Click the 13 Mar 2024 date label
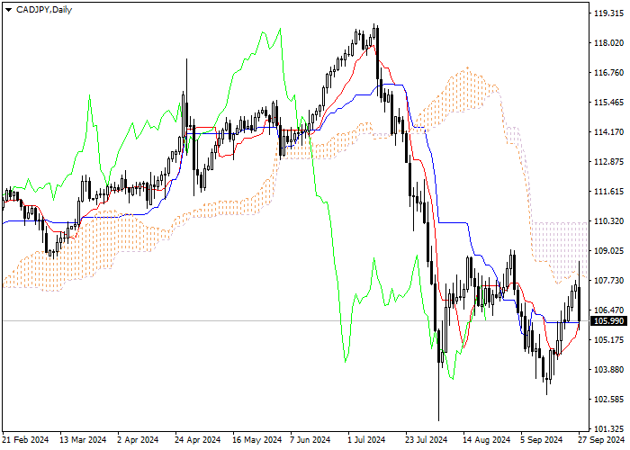Screen dimensions: 630x450 [x=83, y=440]
